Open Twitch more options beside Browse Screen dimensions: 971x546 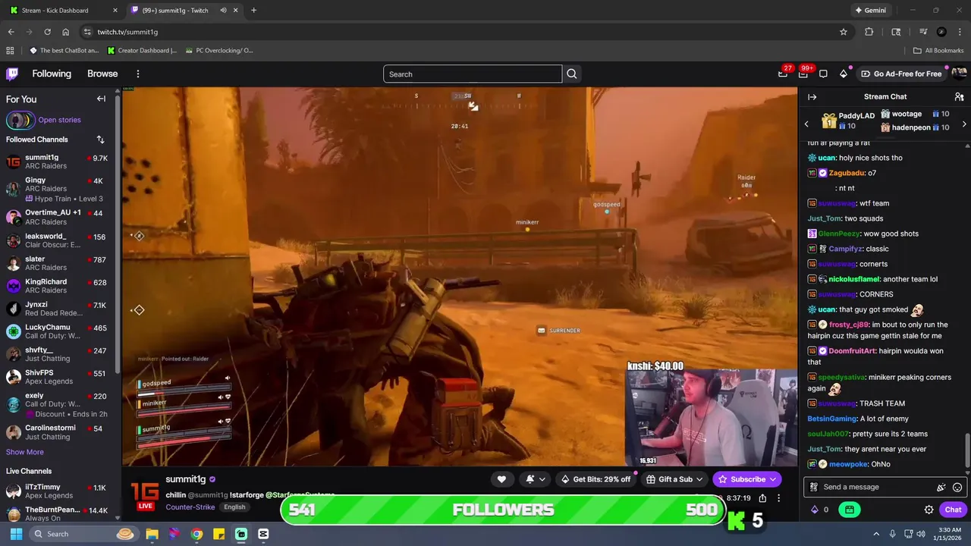pos(138,74)
